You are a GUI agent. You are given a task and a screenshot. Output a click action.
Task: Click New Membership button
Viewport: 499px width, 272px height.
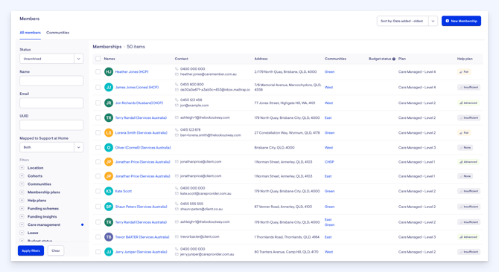pos(461,21)
